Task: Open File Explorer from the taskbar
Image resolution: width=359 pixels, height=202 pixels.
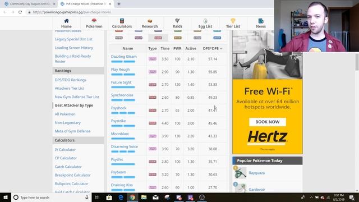Action: (144, 197)
